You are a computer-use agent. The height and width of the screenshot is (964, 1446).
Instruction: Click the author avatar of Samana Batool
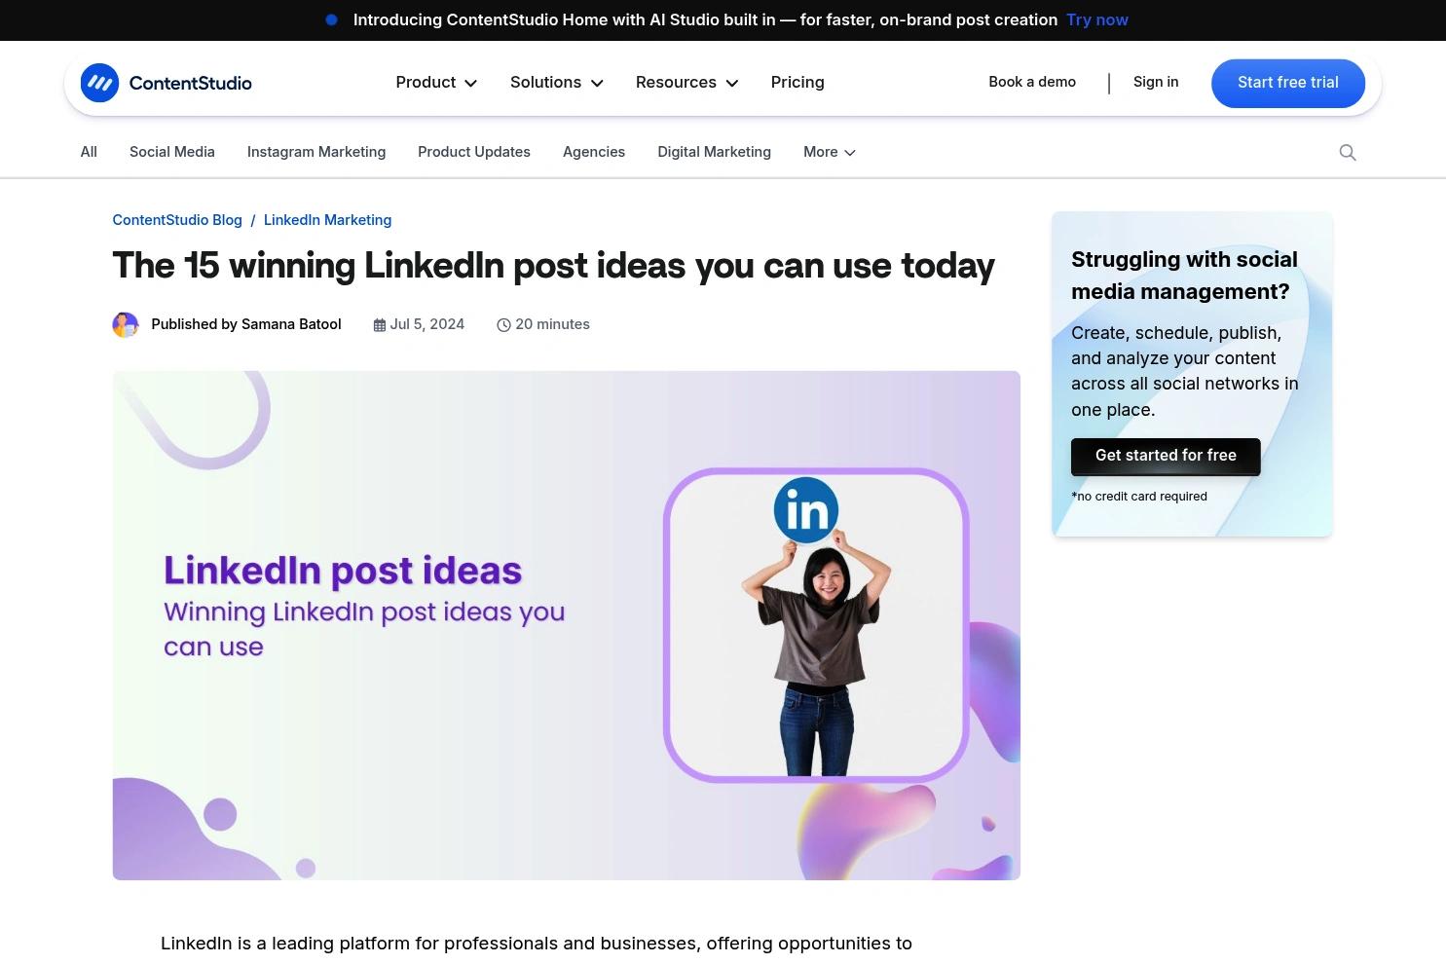pyautogui.click(x=126, y=324)
